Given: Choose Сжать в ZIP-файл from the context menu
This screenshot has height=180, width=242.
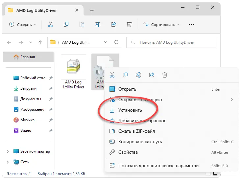Looking at the screenshot, I should pos(172,131).
